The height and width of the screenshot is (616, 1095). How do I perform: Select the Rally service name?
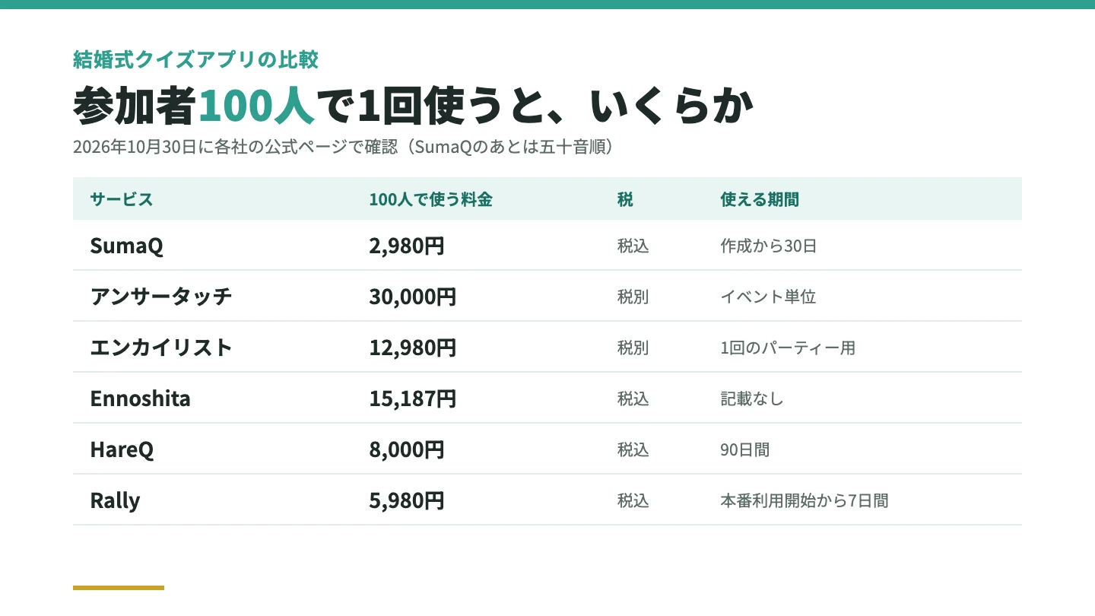tap(115, 500)
